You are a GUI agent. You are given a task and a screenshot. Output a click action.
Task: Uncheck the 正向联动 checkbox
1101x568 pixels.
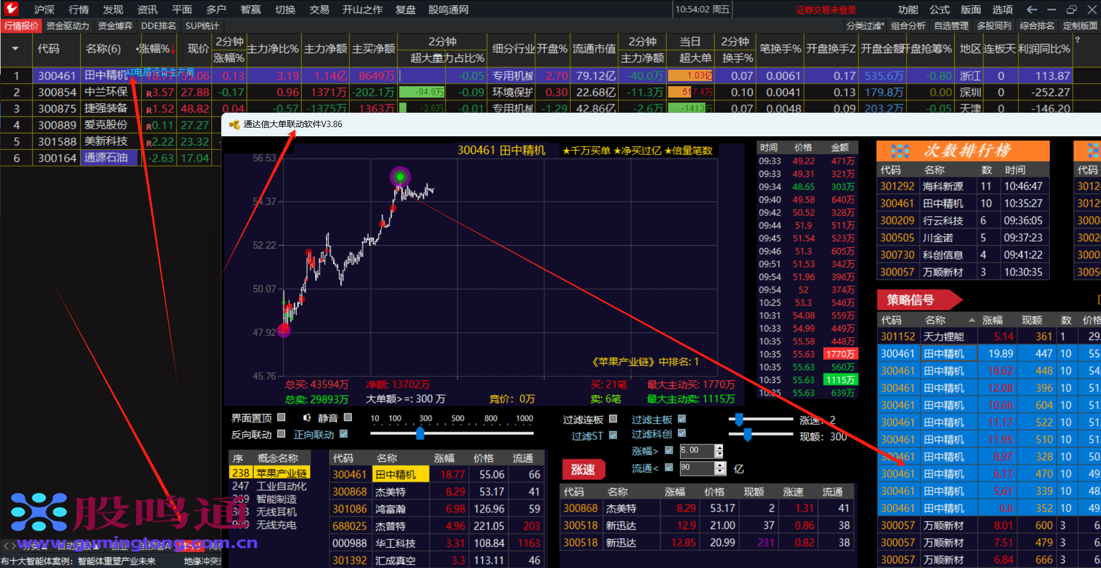(343, 434)
